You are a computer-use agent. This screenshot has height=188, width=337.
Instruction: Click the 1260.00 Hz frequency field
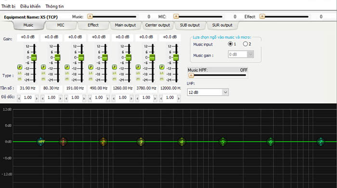122,88
